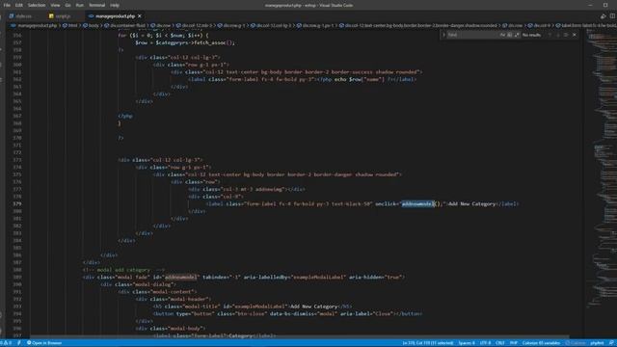
Task: Click manageproduct.php in the breadcrumb
Action: [37, 26]
